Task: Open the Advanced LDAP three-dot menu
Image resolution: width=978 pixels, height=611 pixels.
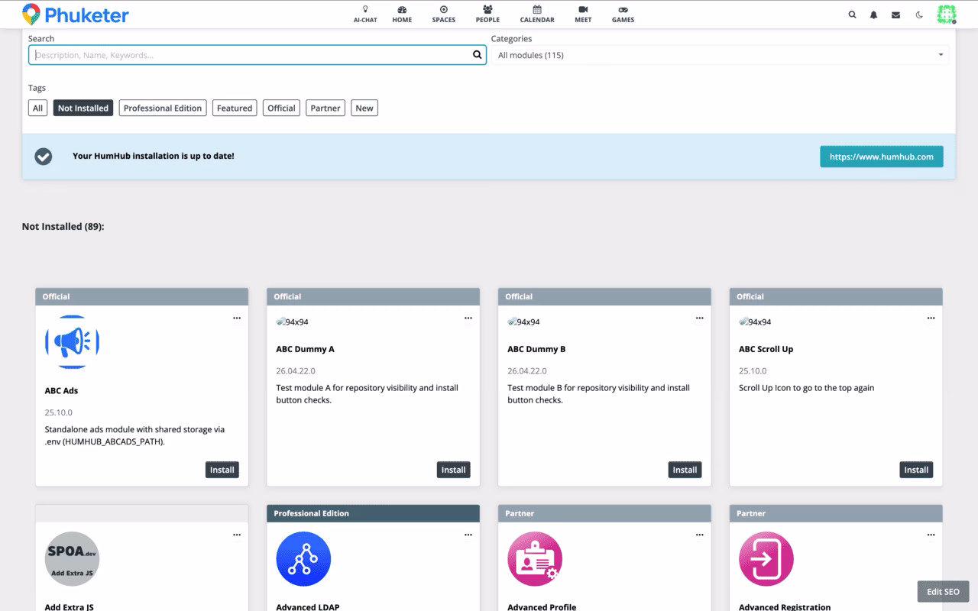Action: pos(468,535)
